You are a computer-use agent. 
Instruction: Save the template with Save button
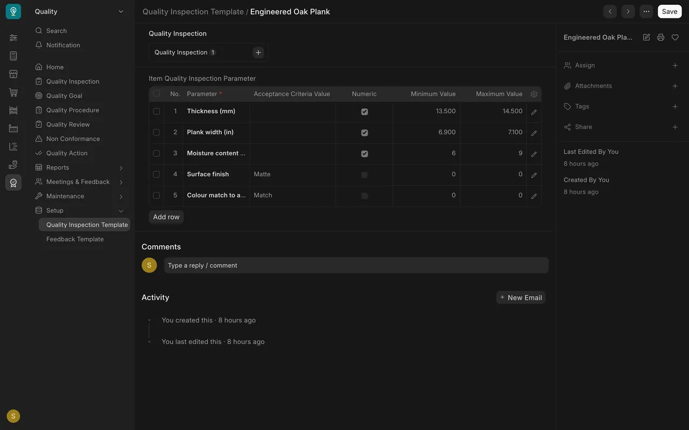(670, 11)
